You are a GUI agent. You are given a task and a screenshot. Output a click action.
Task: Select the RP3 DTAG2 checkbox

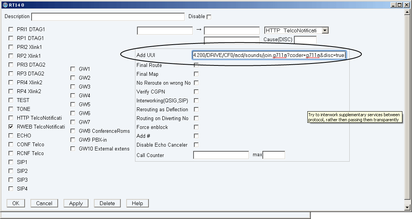(11, 74)
